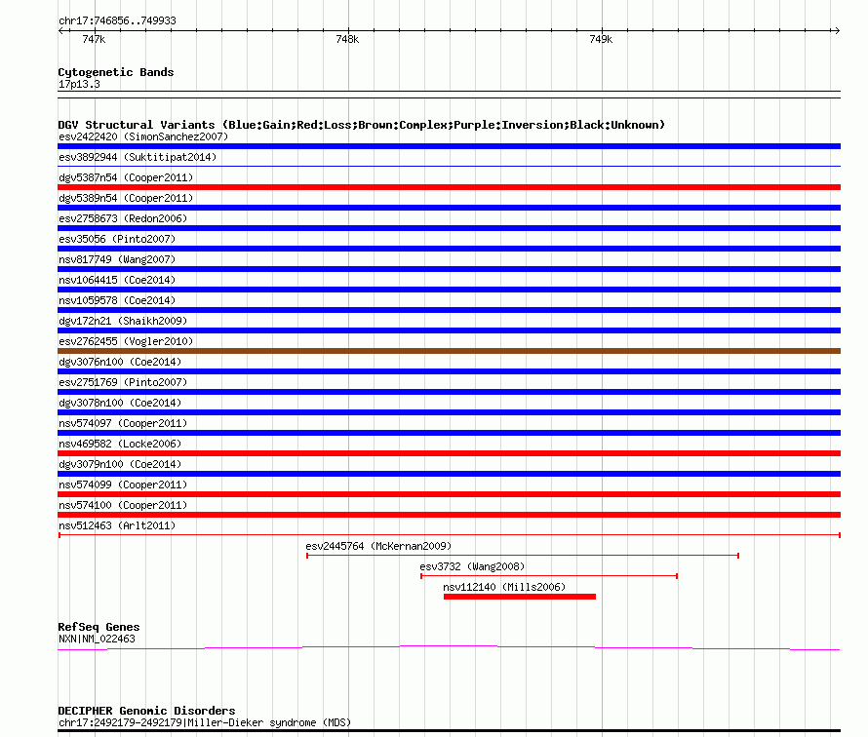
Task: Open the Miller-Dieker syndrome (MDS) entry
Action: [205, 723]
